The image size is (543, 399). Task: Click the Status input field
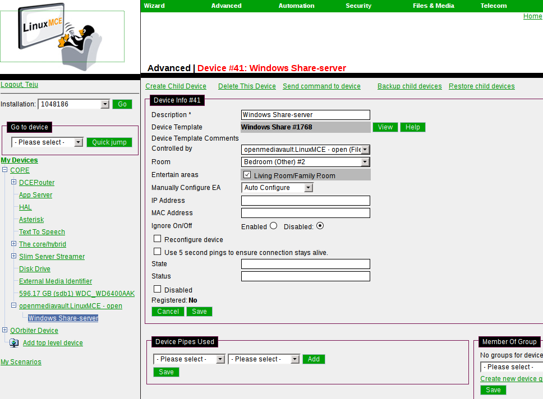click(x=305, y=276)
